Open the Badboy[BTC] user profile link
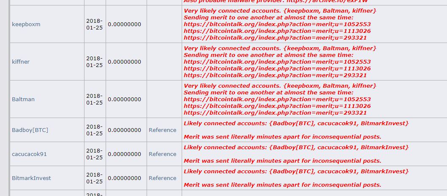The height and width of the screenshot is (196, 447). pyautogui.click(x=30, y=130)
